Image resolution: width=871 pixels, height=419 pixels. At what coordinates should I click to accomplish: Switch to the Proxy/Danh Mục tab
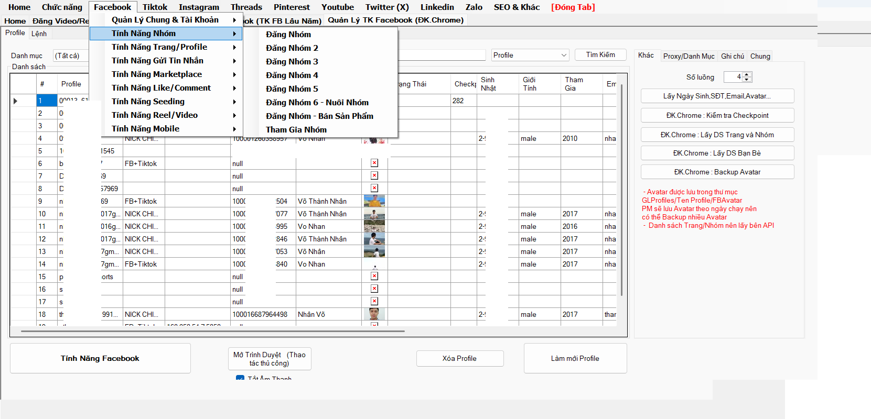pos(689,56)
